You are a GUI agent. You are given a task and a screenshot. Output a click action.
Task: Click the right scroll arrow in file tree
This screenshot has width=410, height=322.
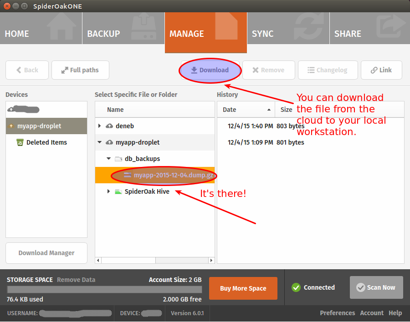(x=211, y=260)
